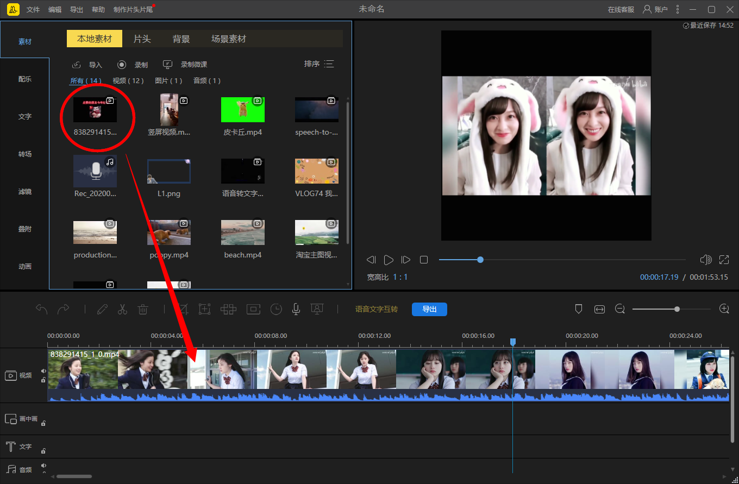Click the undo arrow icon
The height and width of the screenshot is (484, 739).
tap(42, 309)
